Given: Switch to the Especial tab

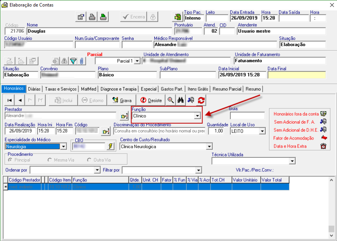Looking at the screenshot, I should 149,89.
